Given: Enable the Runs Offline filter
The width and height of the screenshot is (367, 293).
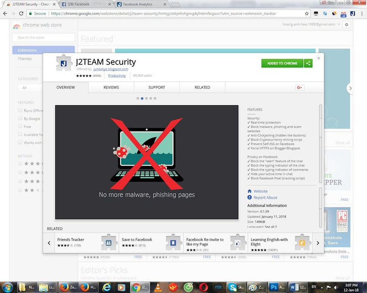Looking at the screenshot, I should 19,110.
